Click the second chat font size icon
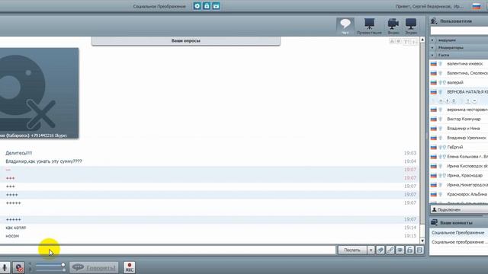The width and height of the screenshot is (488, 274). coord(398,41)
